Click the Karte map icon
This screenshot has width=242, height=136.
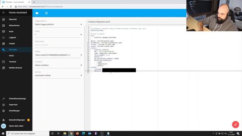click(3, 31)
